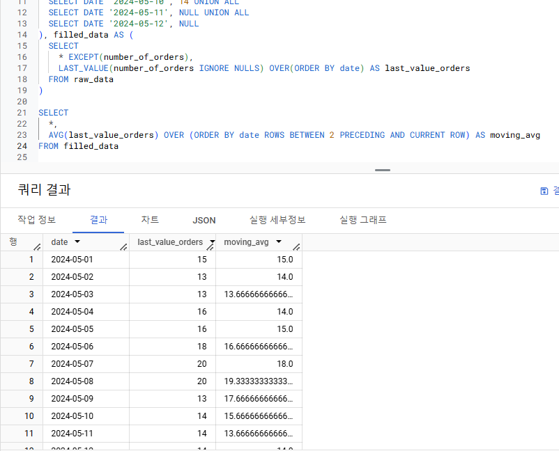Open the date column sort dropdown

[77, 242]
